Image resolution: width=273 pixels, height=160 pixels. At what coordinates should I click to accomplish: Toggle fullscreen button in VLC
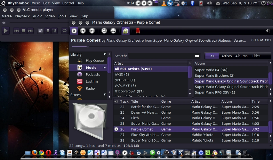click(x=40, y=31)
